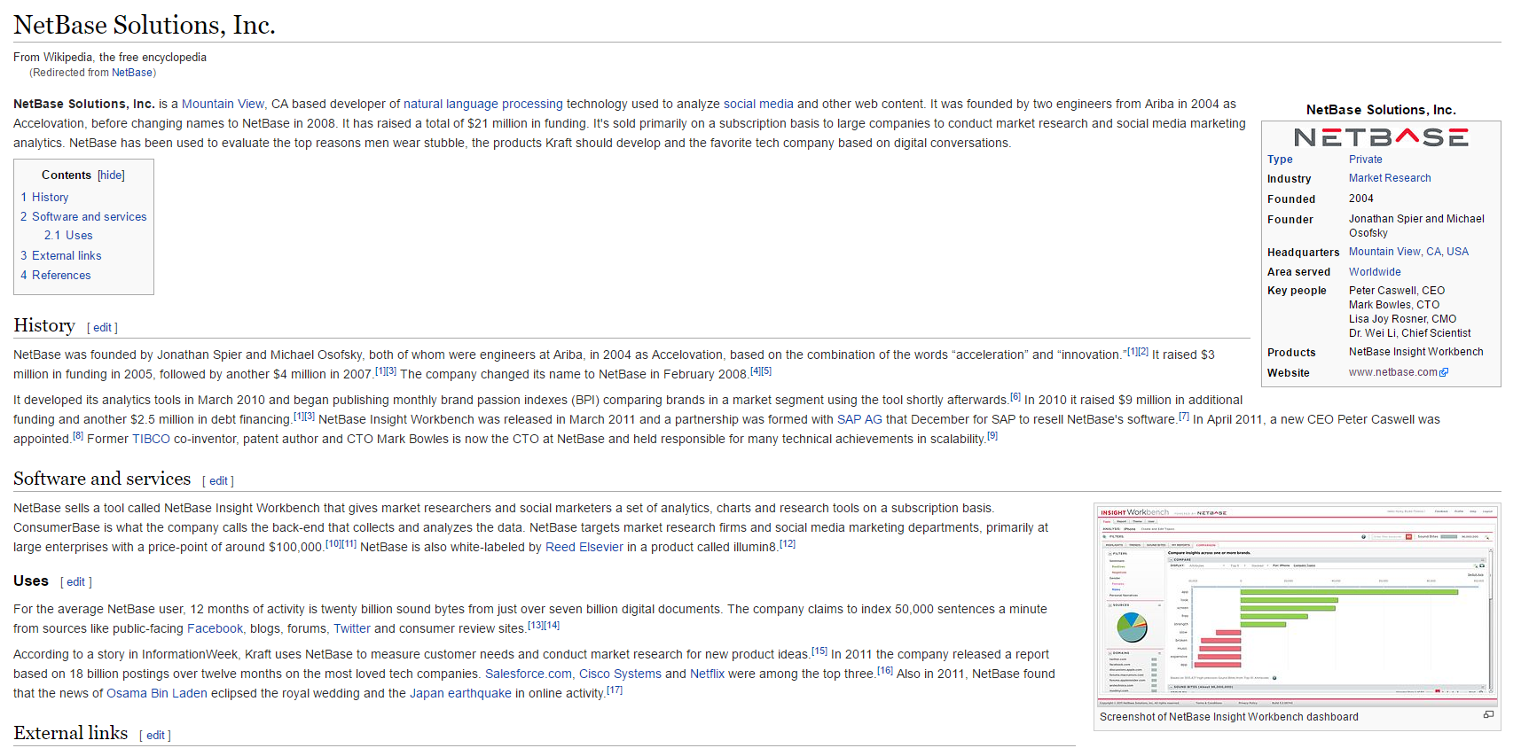Image resolution: width=1521 pixels, height=756 pixels.
Task: Click citation [17] after 'online activity'
Action: [x=615, y=690]
